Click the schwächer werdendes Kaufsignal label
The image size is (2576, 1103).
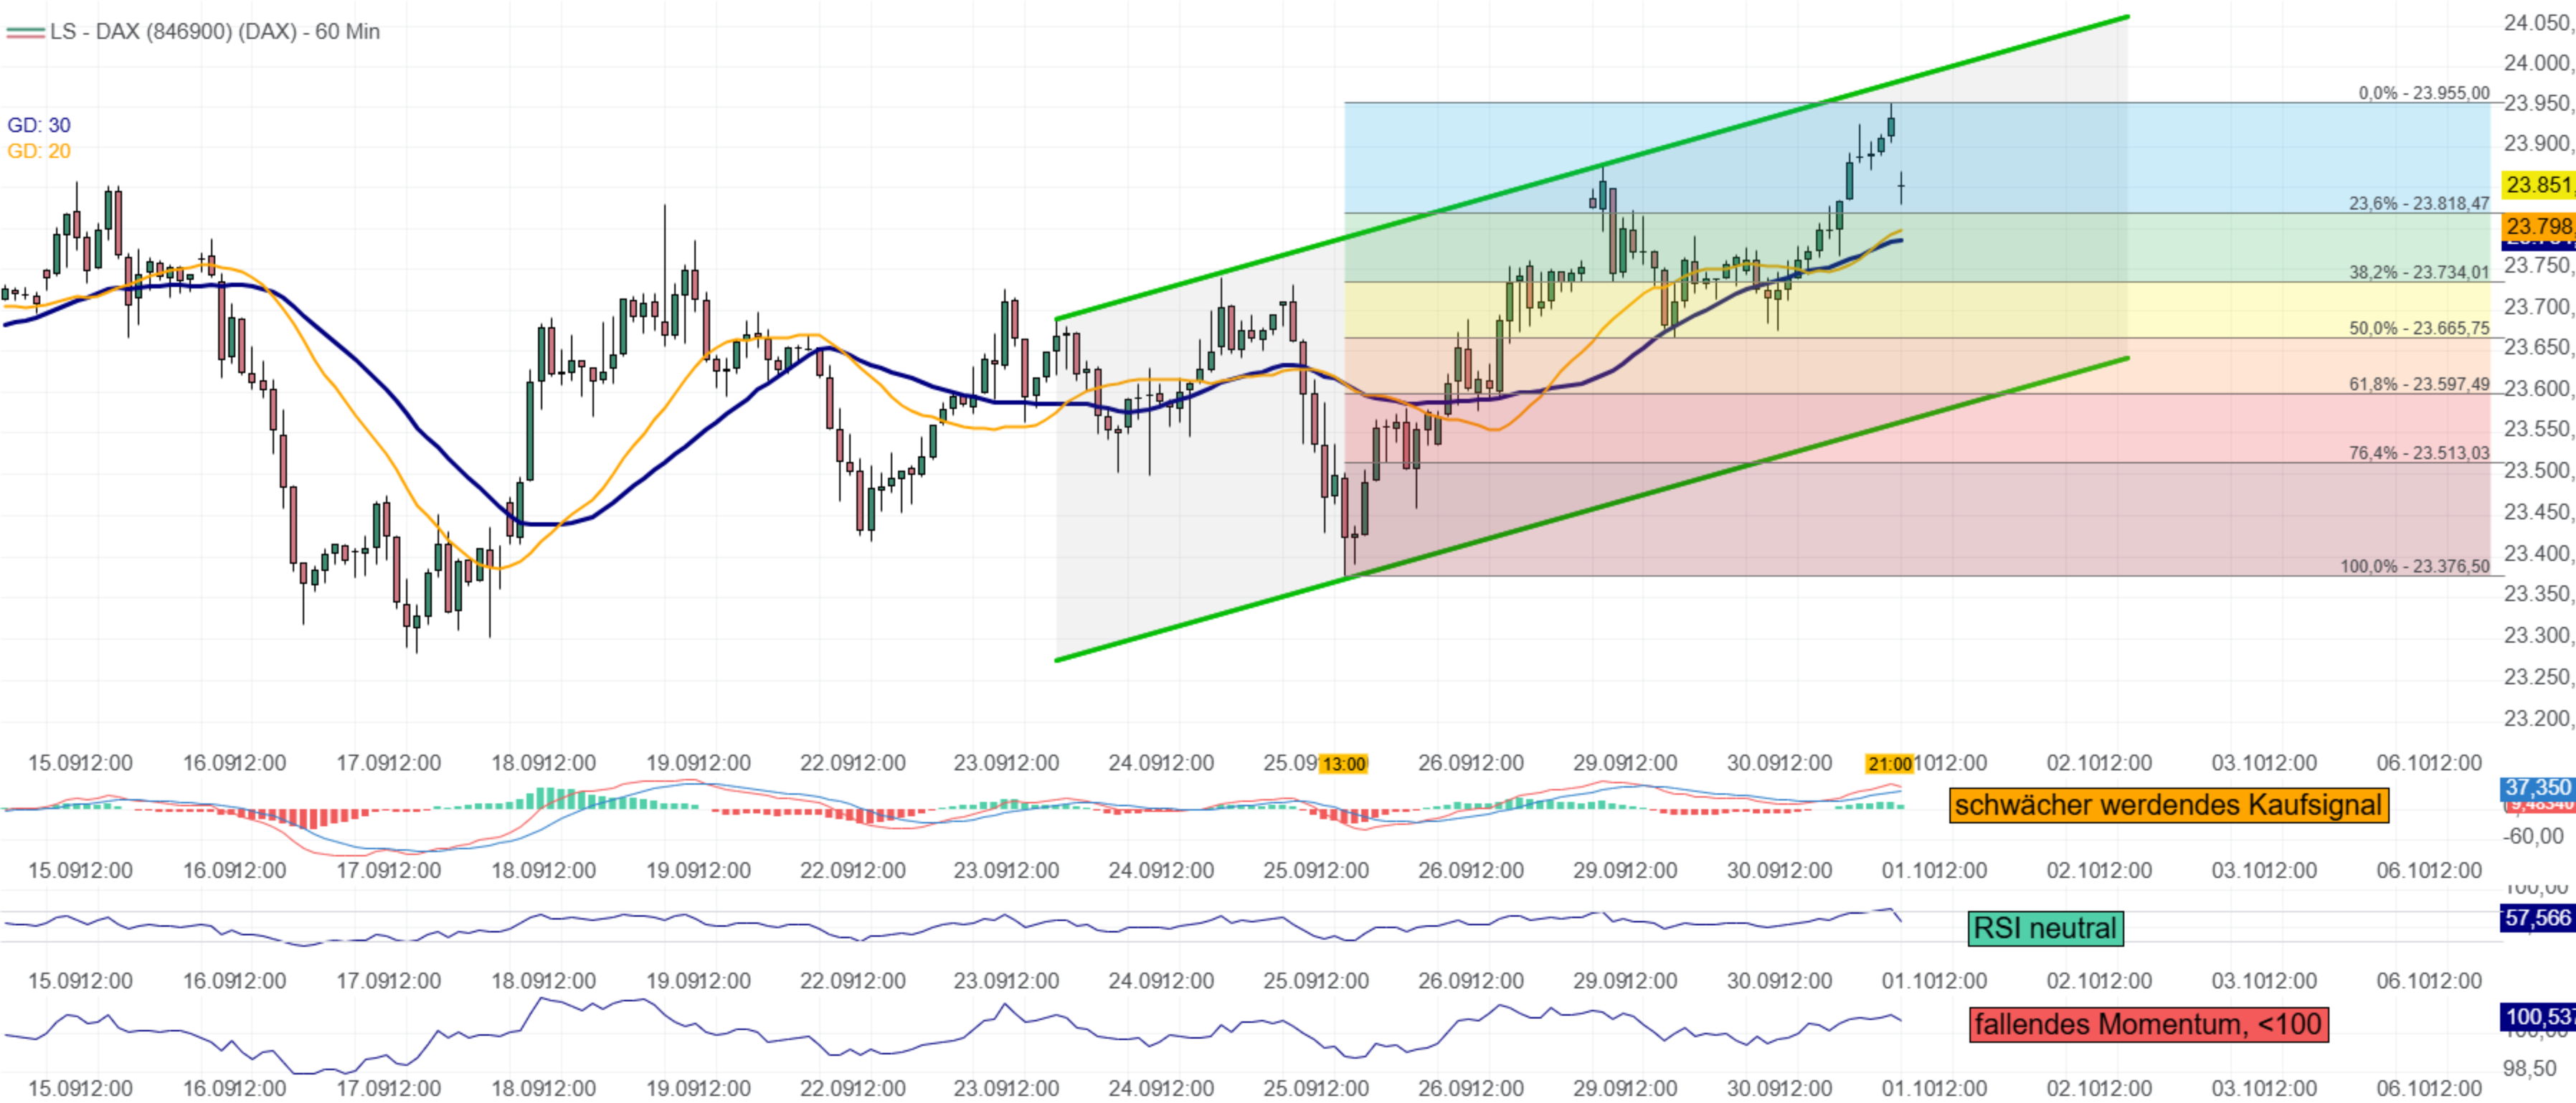pyautogui.click(x=2168, y=805)
